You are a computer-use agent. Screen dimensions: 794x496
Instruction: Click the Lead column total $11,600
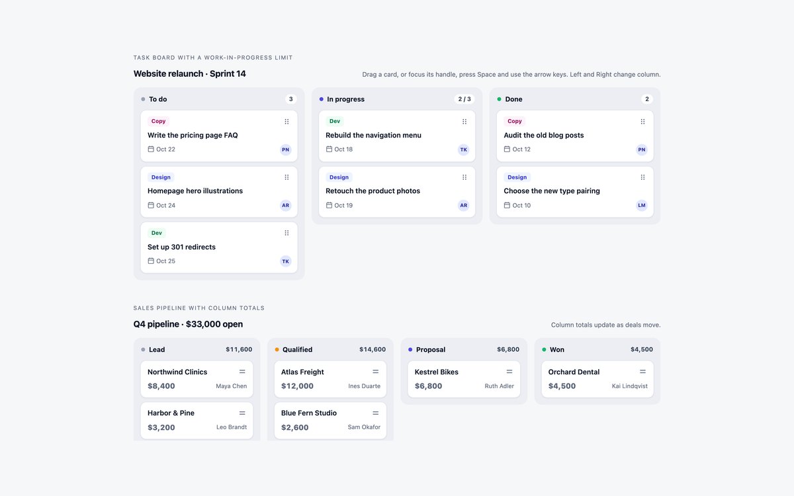point(239,349)
